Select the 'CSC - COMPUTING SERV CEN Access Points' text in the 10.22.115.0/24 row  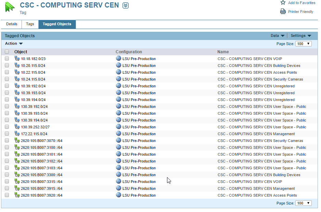click(257, 72)
